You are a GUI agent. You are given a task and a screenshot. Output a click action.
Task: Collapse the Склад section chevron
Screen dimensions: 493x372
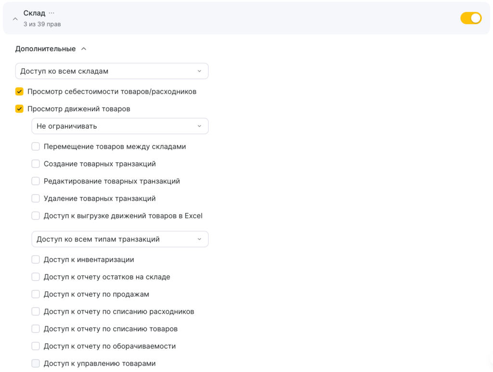pos(15,19)
